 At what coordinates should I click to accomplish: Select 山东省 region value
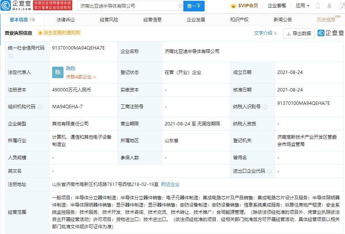tap(172, 141)
